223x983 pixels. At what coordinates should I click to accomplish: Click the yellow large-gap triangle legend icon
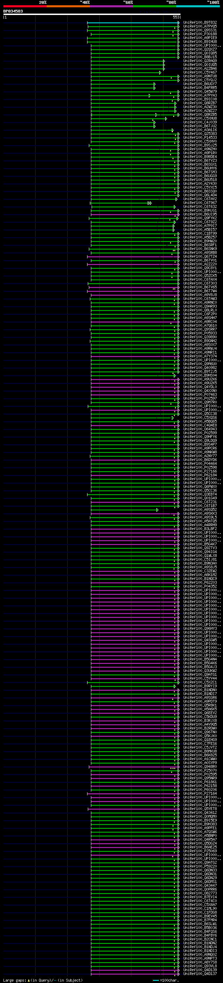[29, 980]
